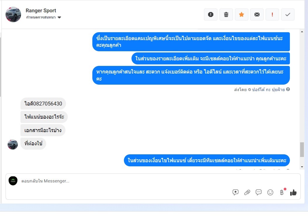
Task: Open the speech bubble quick reply icon
Action: coord(259,192)
